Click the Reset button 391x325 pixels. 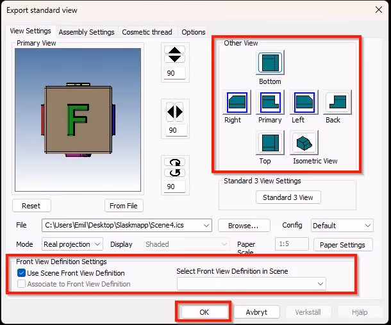31,206
